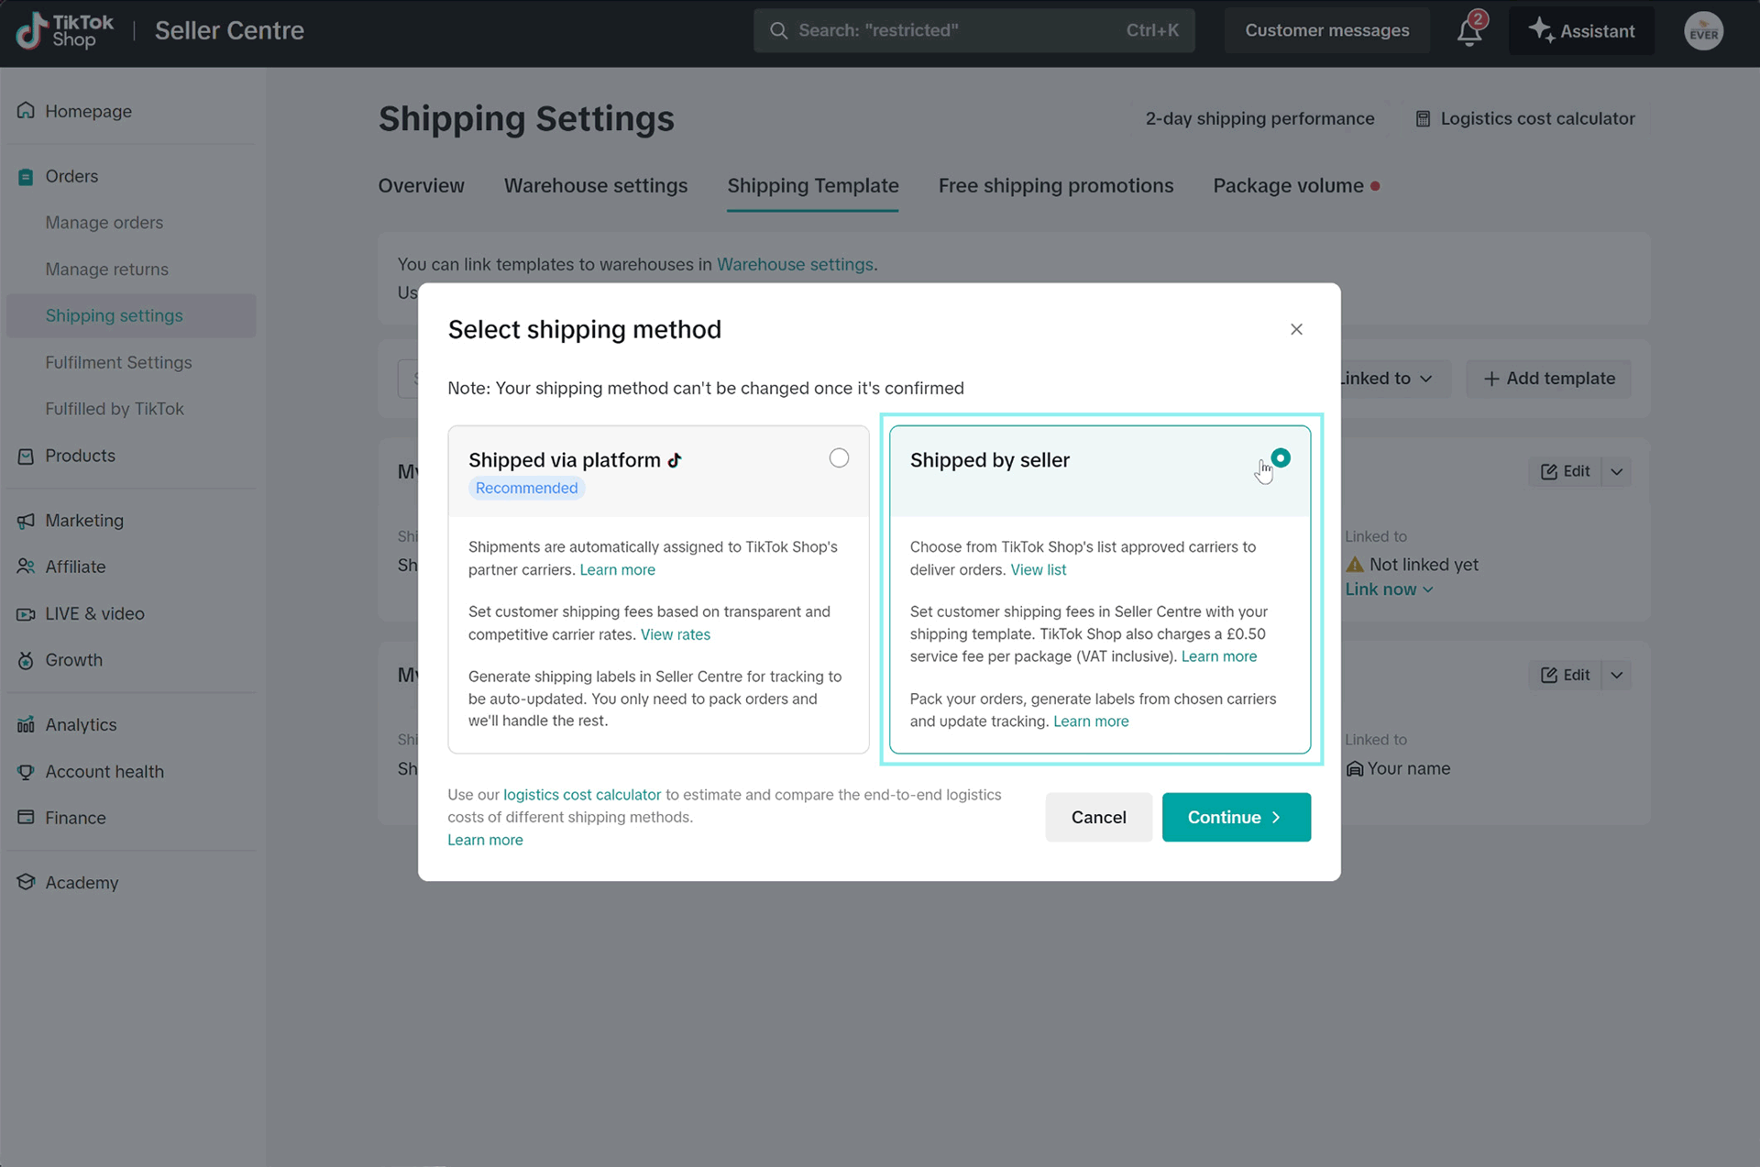Open the Free shipping promotions tab
1760x1167 pixels.
tap(1055, 186)
